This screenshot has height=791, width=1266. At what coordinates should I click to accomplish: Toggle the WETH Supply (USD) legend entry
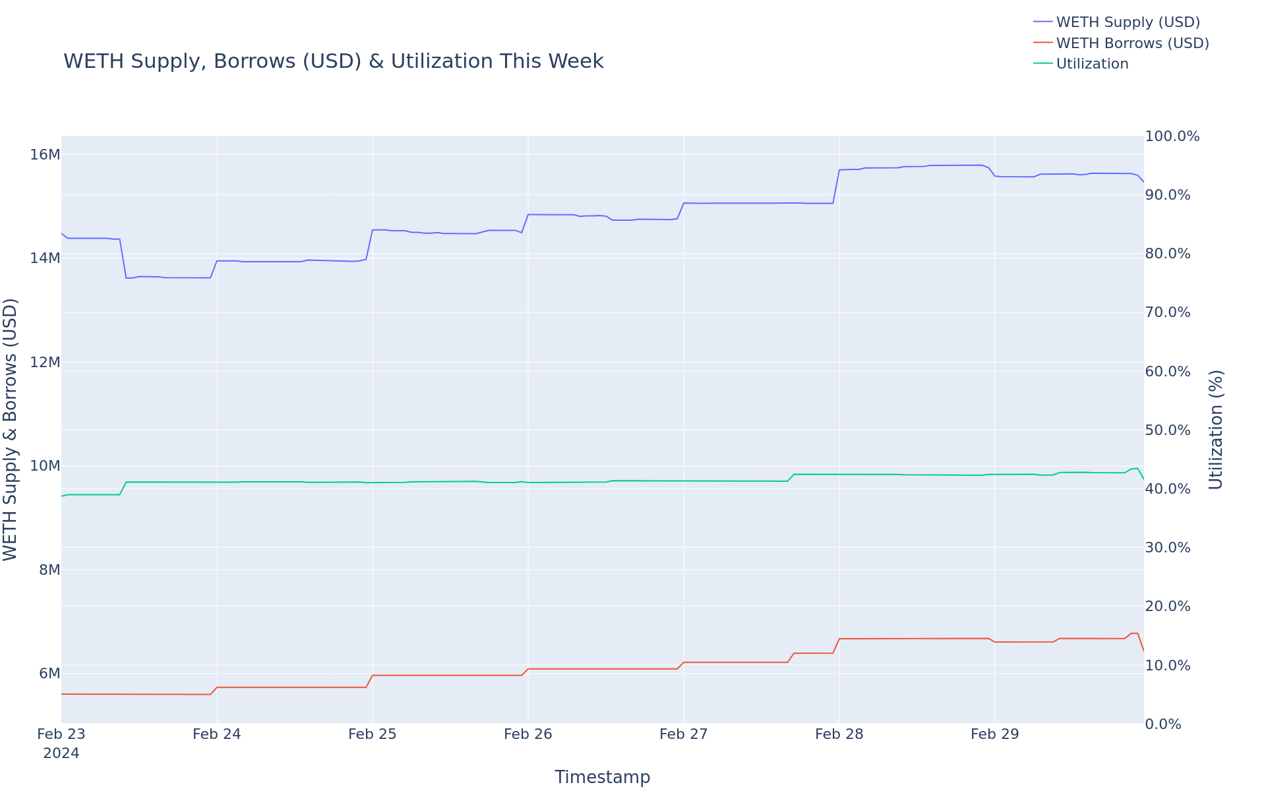click(1128, 22)
